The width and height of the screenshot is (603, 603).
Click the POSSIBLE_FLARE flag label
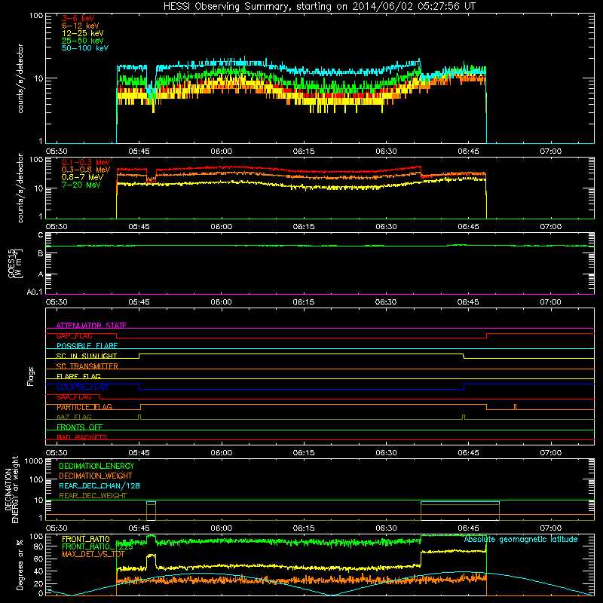[x=87, y=346]
